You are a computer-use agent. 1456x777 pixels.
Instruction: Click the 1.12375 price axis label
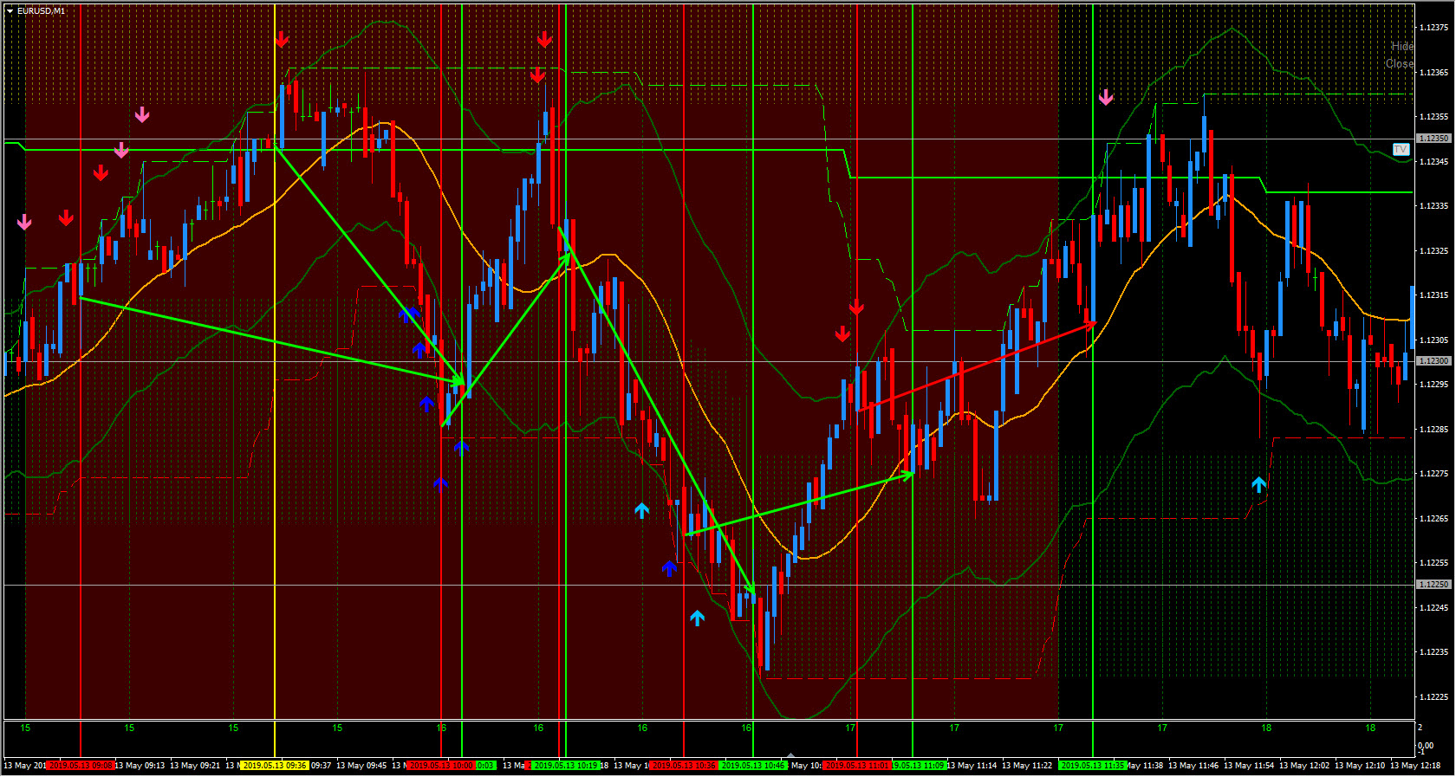coord(1433,28)
